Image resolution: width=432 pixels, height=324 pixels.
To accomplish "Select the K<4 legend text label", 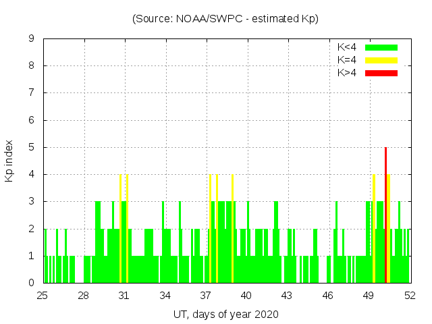I will point(347,47).
